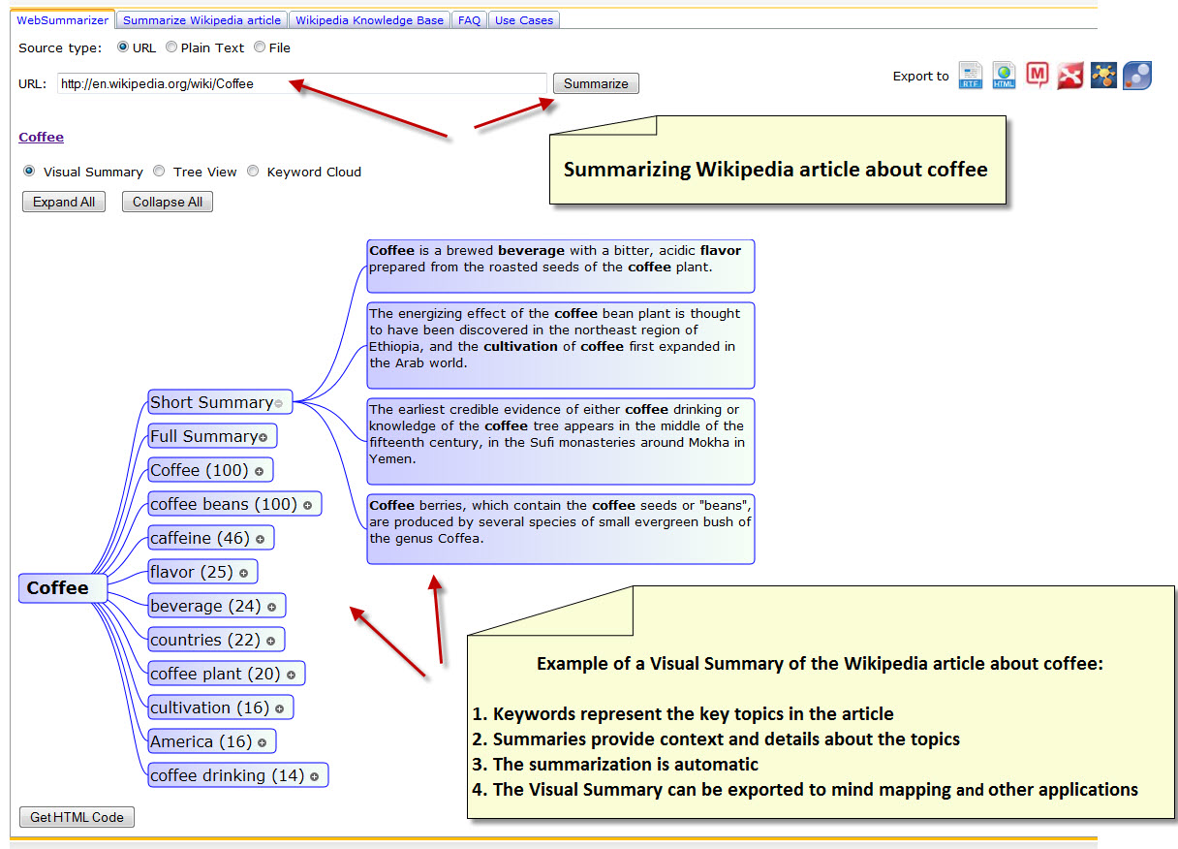This screenshot has height=849, width=1178.
Task: Export the summary as RTF
Action: click(x=970, y=75)
